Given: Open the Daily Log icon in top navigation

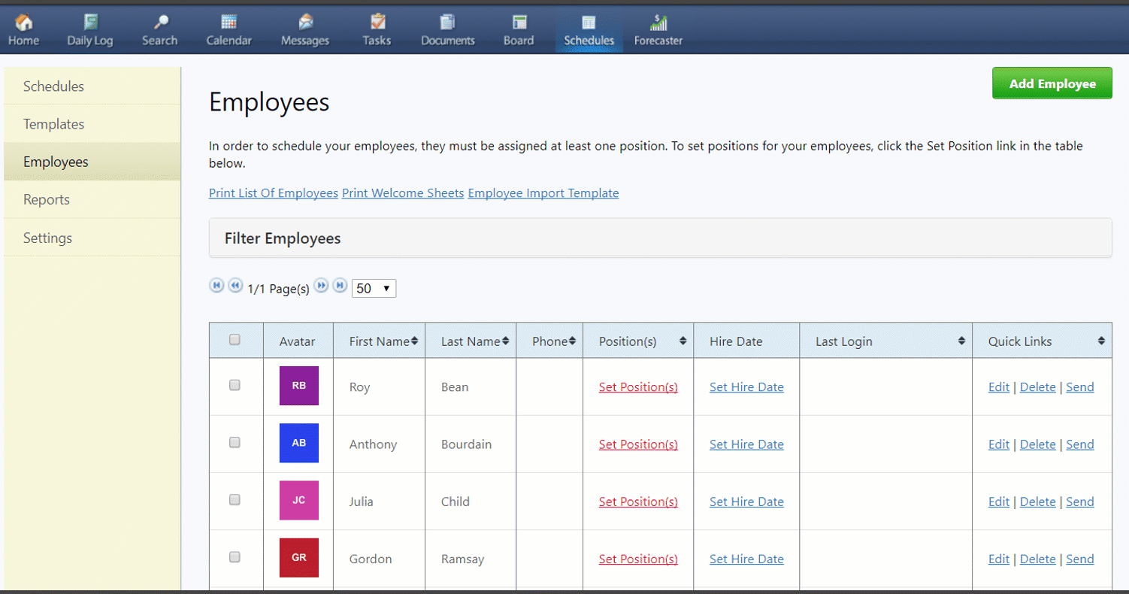Looking at the screenshot, I should tap(90, 23).
